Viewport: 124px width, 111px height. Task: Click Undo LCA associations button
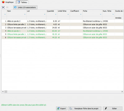[x=25, y=7]
